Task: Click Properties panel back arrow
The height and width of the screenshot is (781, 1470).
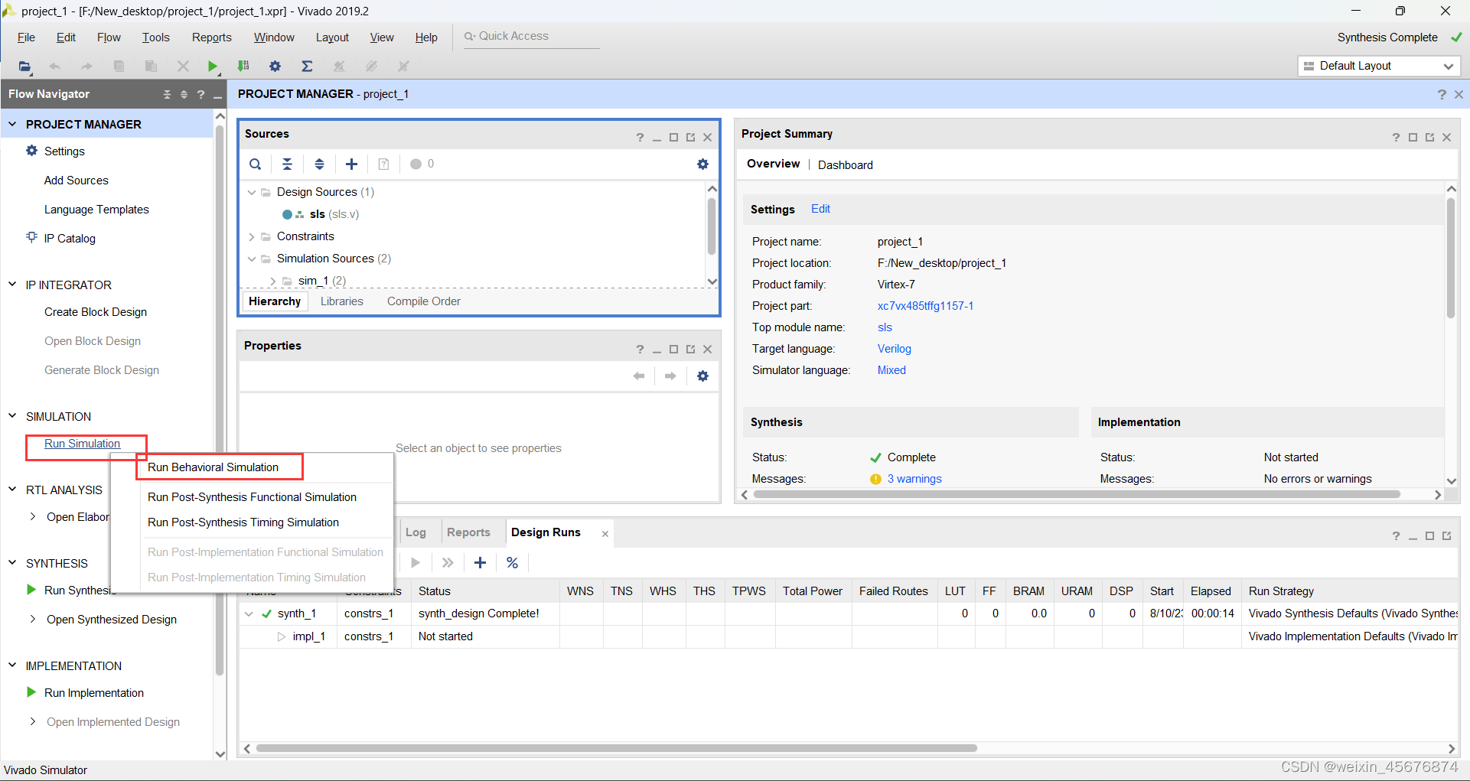Action: pos(639,376)
